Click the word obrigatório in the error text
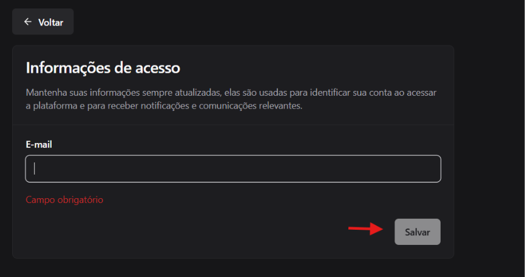The height and width of the screenshot is (277, 525). pyautogui.click(x=80, y=200)
